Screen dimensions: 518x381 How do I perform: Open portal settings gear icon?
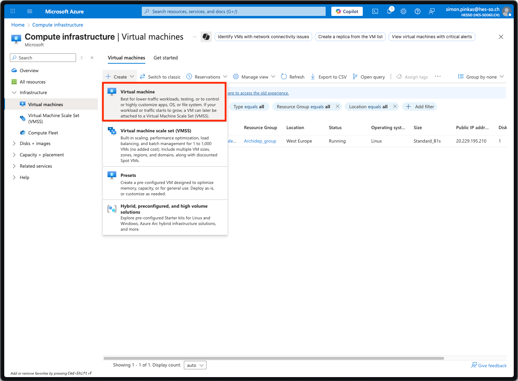(403, 11)
